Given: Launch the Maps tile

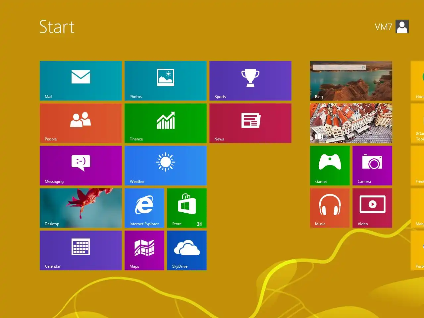Looking at the screenshot, I should tap(144, 250).
